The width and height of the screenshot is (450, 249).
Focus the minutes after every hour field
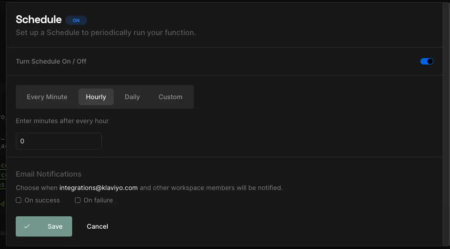pos(58,141)
